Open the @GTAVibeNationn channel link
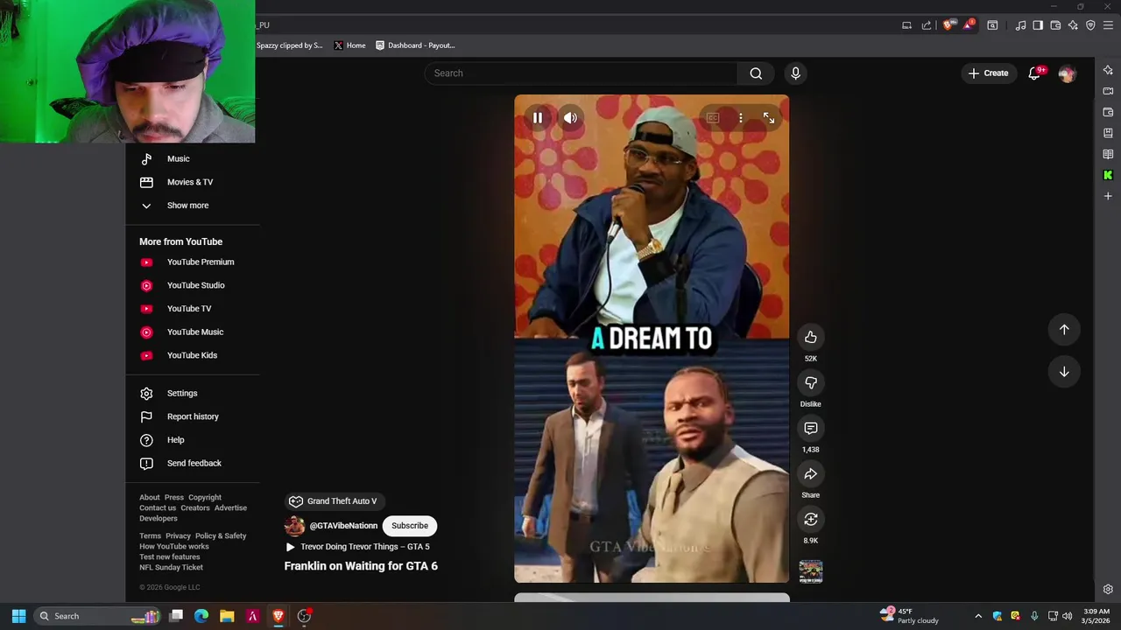This screenshot has width=1121, height=630. [343, 526]
